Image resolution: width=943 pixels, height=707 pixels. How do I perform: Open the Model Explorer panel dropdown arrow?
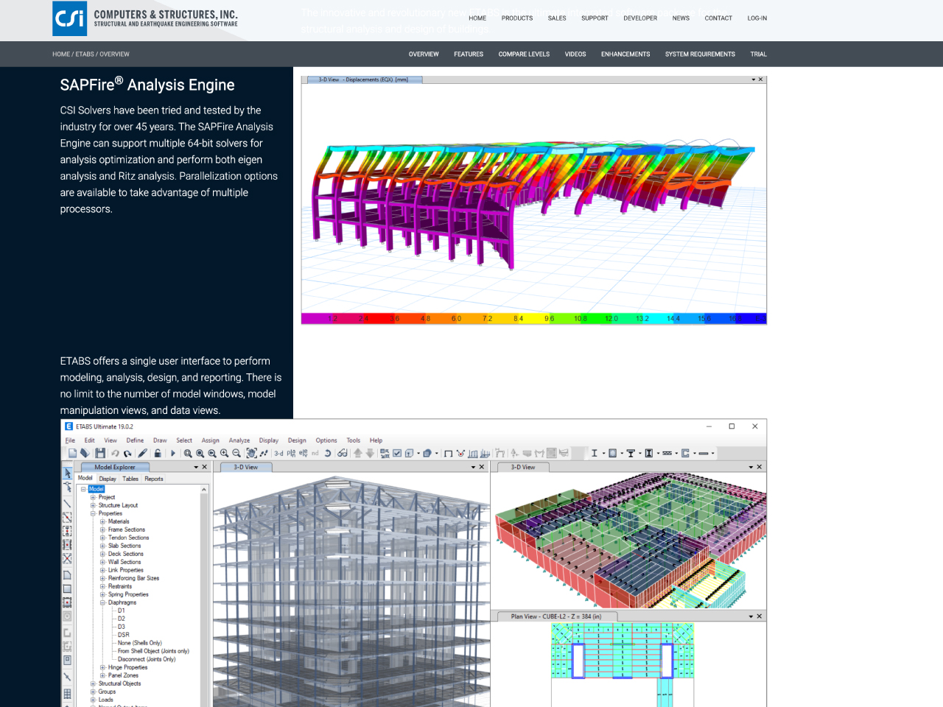click(x=196, y=467)
